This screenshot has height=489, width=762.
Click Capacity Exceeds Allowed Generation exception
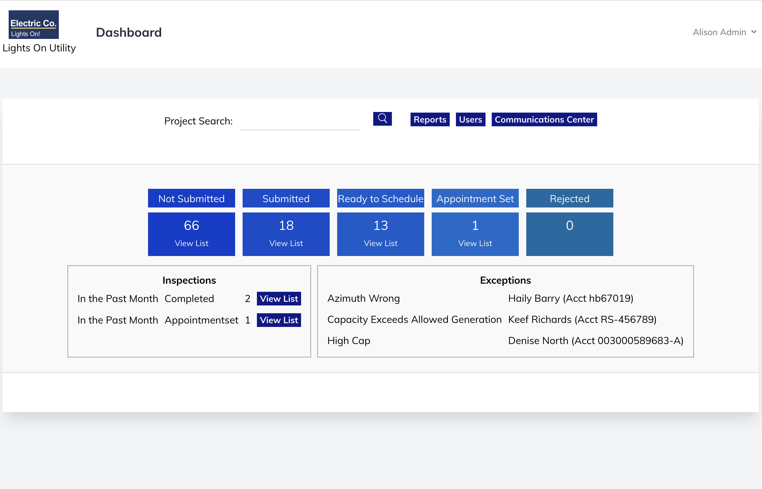click(415, 319)
